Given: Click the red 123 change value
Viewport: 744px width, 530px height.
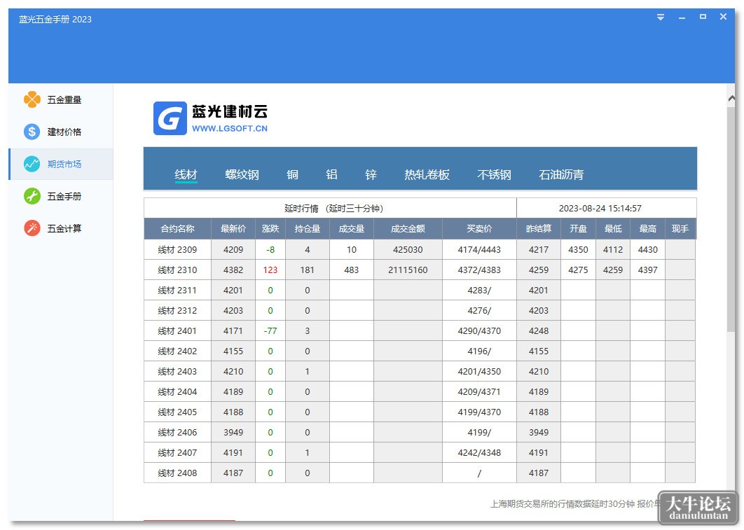Looking at the screenshot, I should click(270, 270).
